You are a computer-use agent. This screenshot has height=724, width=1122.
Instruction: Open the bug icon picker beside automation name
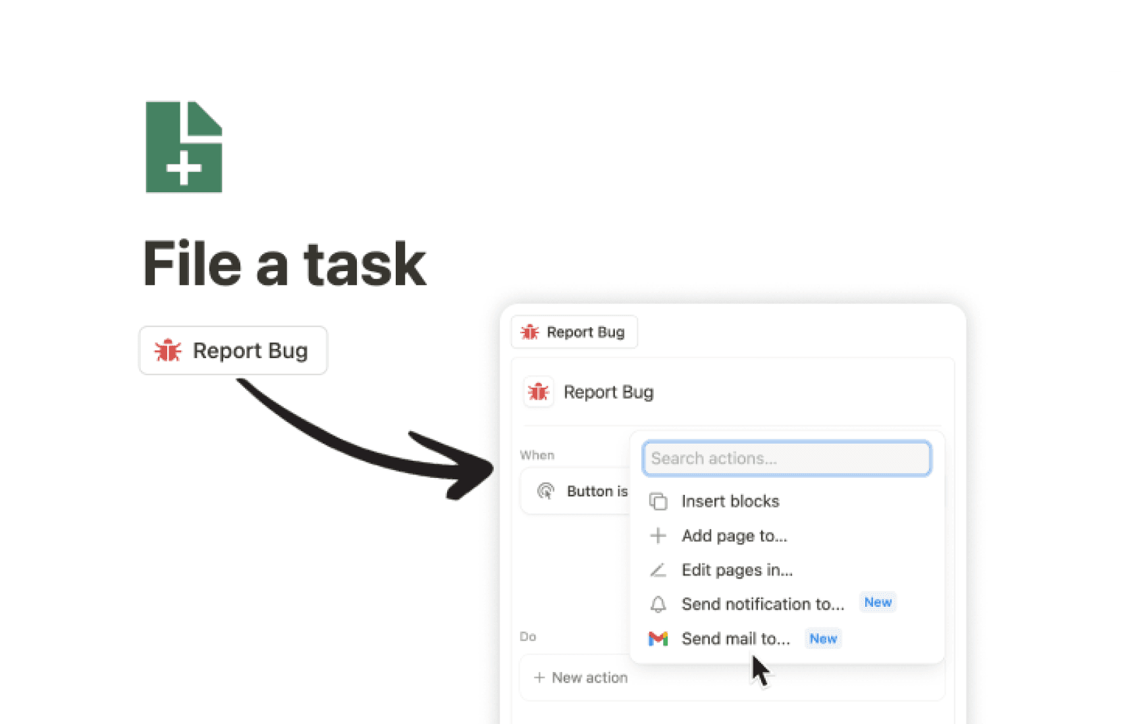(538, 392)
